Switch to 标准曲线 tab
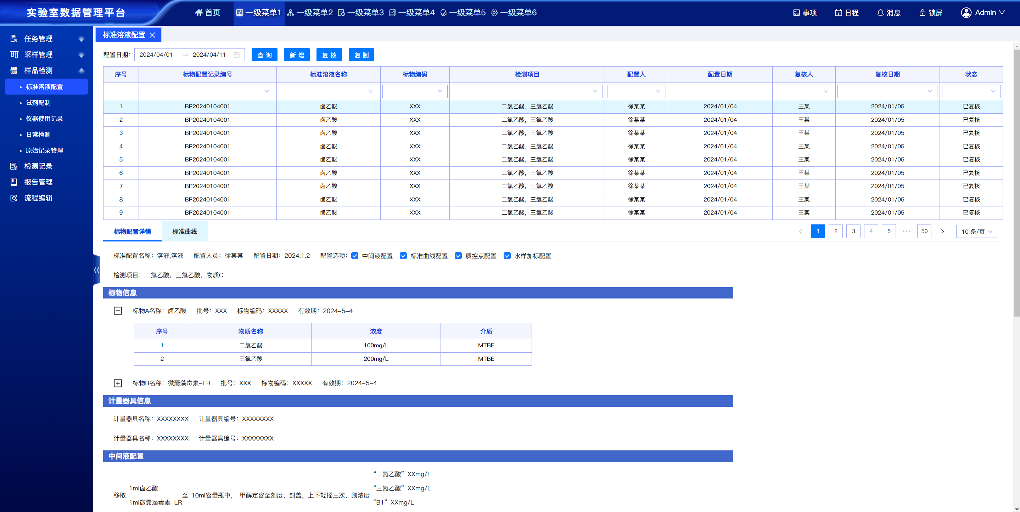Image resolution: width=1020 pixels, height=512 pixels. [185, 232]
